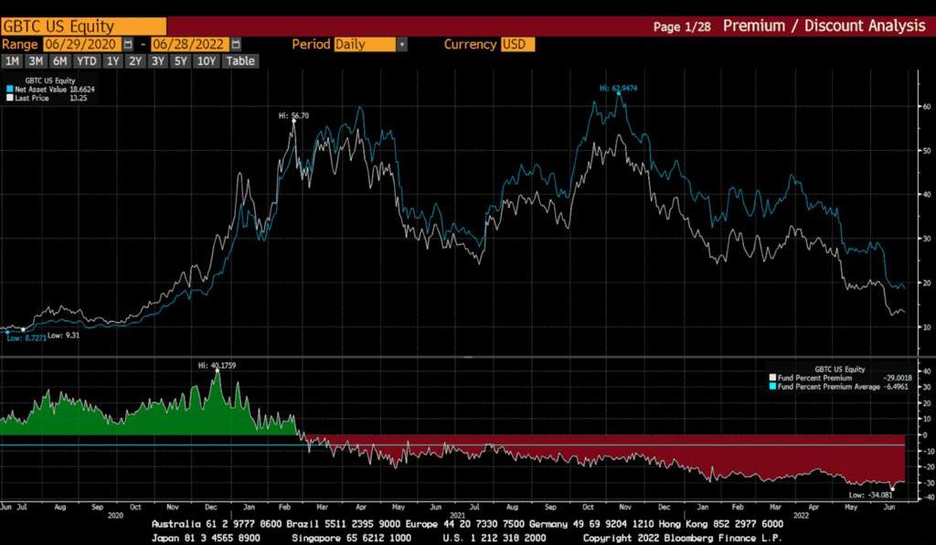The width and height of the screenshot is (936, 545).
Task: Set chart range to 3M
Action: (36, 61)
